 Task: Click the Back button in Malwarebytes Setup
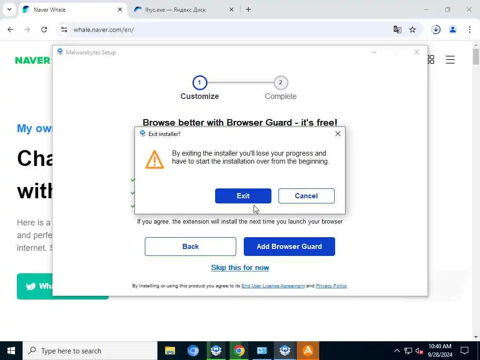(190, 247)
